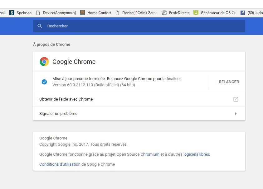Click the RELANCER button
Viewport: 263px width, 189px height.
point(229,82)
